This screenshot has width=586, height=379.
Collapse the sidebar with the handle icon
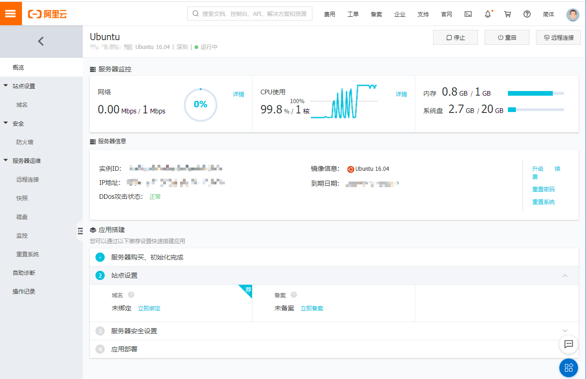click(80, 231)
